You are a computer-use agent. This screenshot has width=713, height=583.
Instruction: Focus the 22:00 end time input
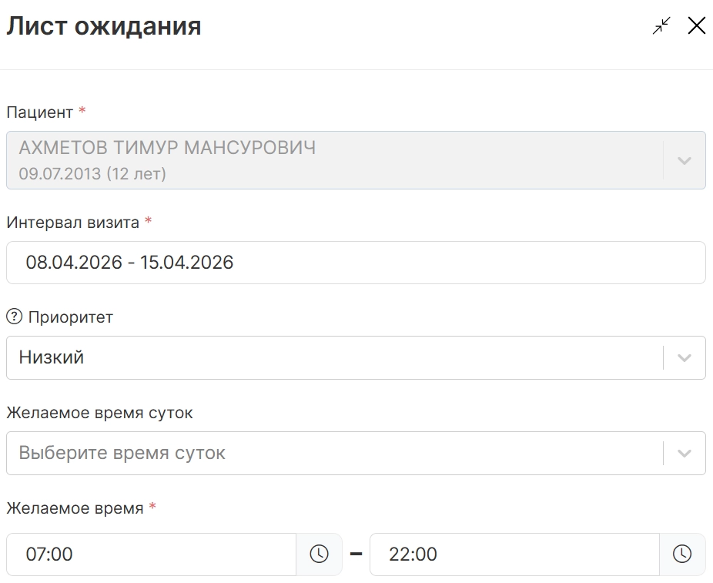coord(514,554)
